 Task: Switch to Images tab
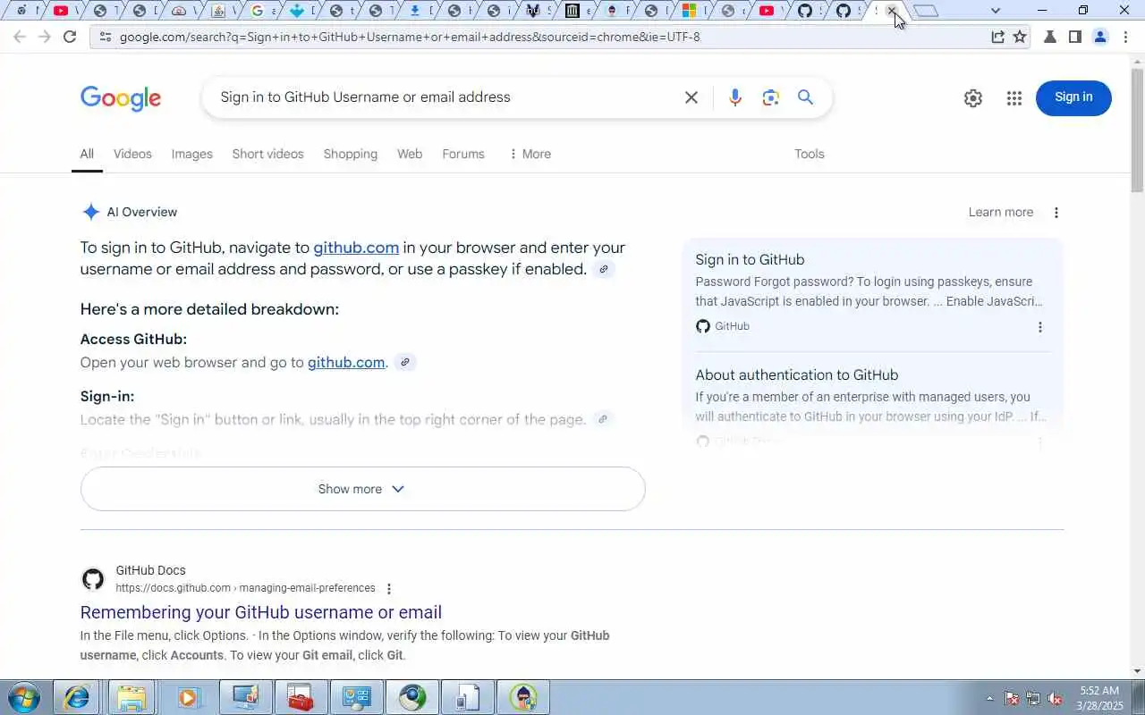192,154
